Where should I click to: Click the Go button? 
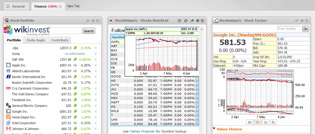point(306,29)
